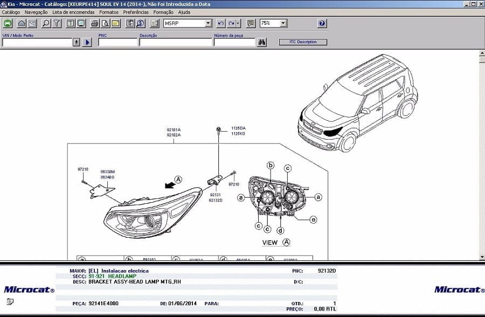Click the VIN download arrow icon
This screenshot has width=485, height=317.
(x=77, y=42)
